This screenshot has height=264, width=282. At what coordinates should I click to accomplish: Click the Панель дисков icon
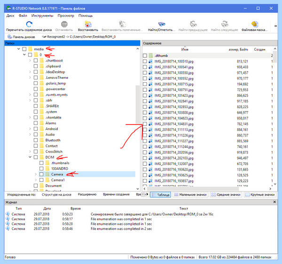[9, 37]
